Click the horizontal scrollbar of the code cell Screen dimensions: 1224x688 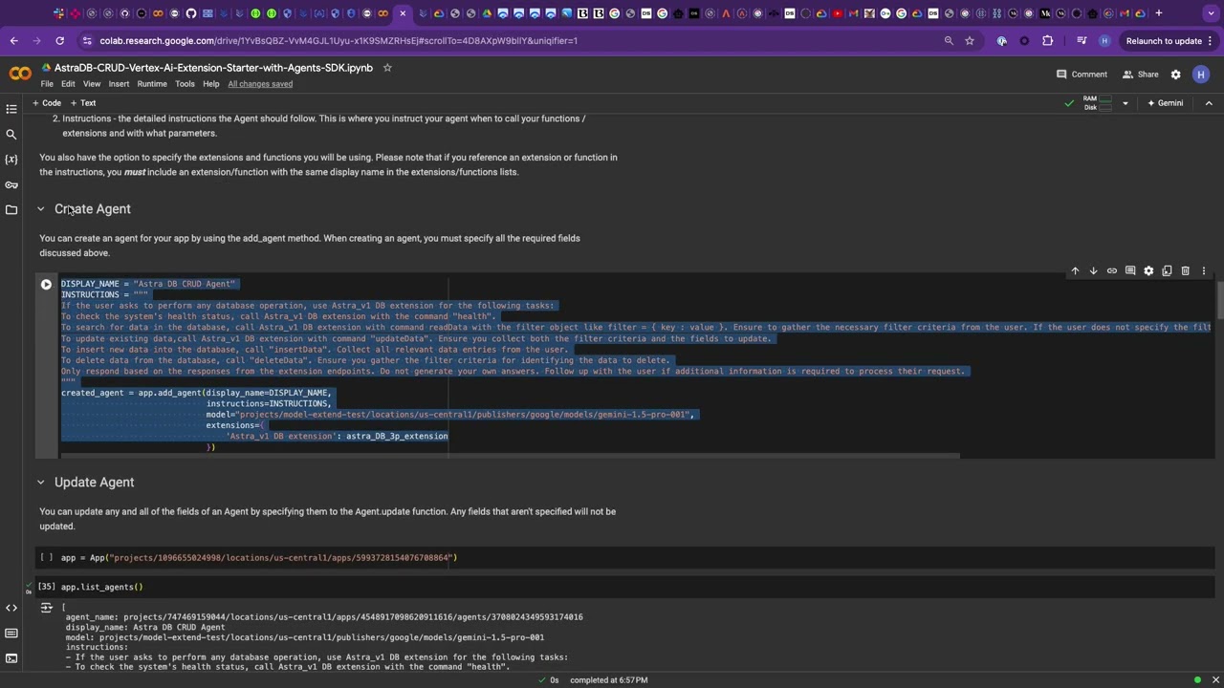[x=511, y=456]
